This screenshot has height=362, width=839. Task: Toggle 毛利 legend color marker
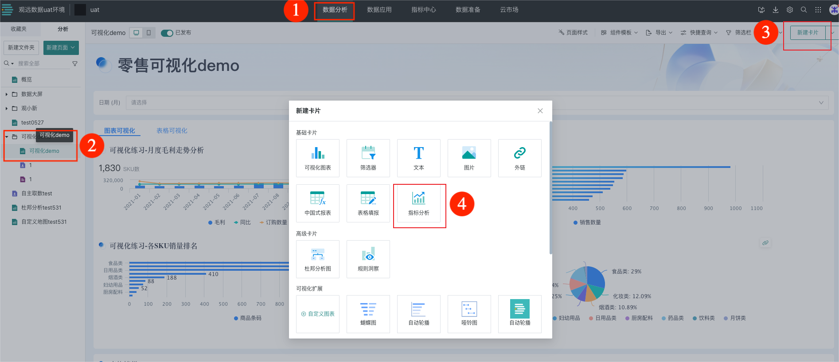point(210,222)
